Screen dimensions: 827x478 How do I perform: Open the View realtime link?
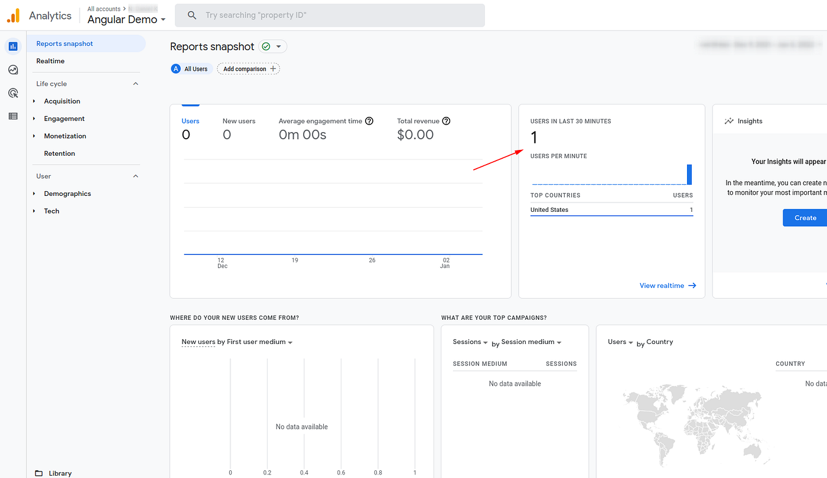click(668, 286)
